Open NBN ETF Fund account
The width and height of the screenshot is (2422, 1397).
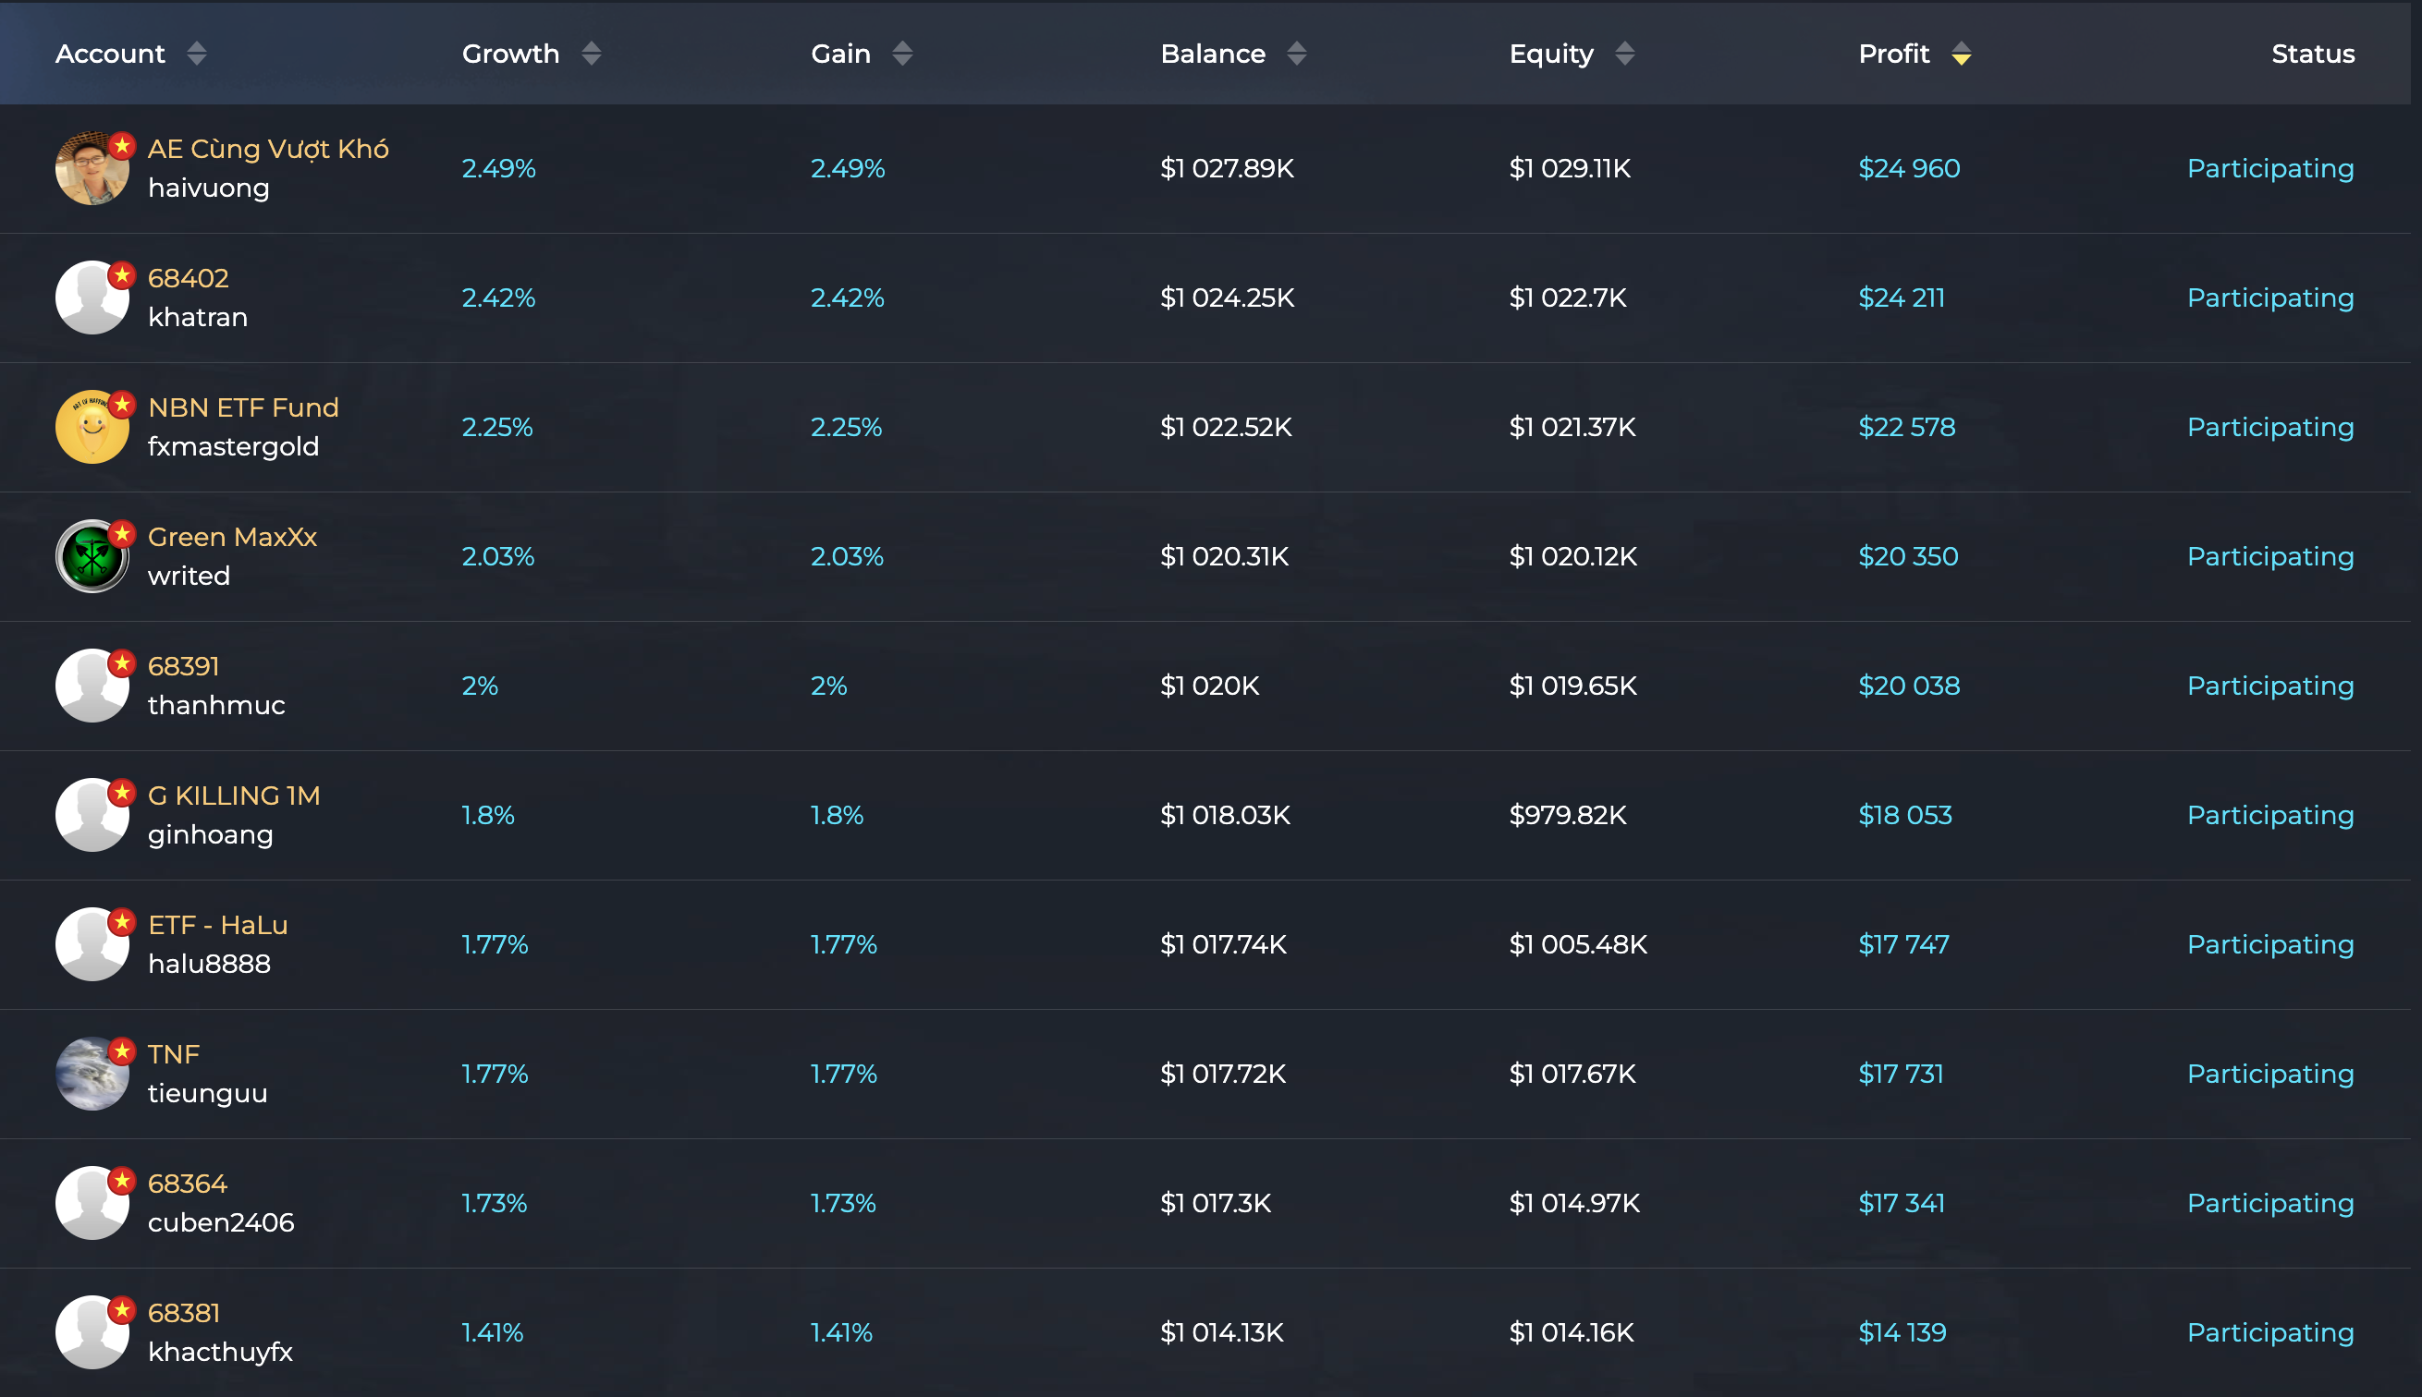tap(244, 407)
